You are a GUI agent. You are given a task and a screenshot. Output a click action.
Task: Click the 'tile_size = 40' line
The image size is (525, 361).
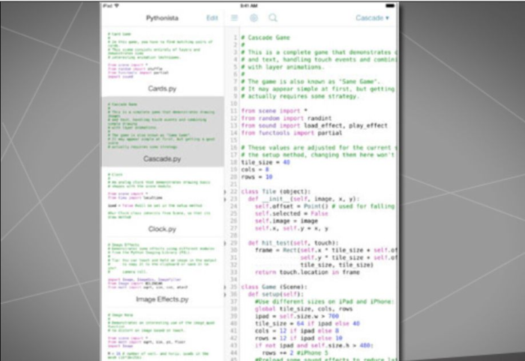click(265, 162)
